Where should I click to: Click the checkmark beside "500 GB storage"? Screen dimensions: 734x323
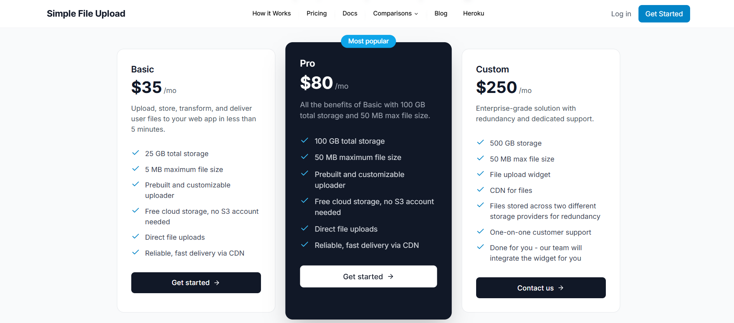pyautogui.click(x=480, y=142)
